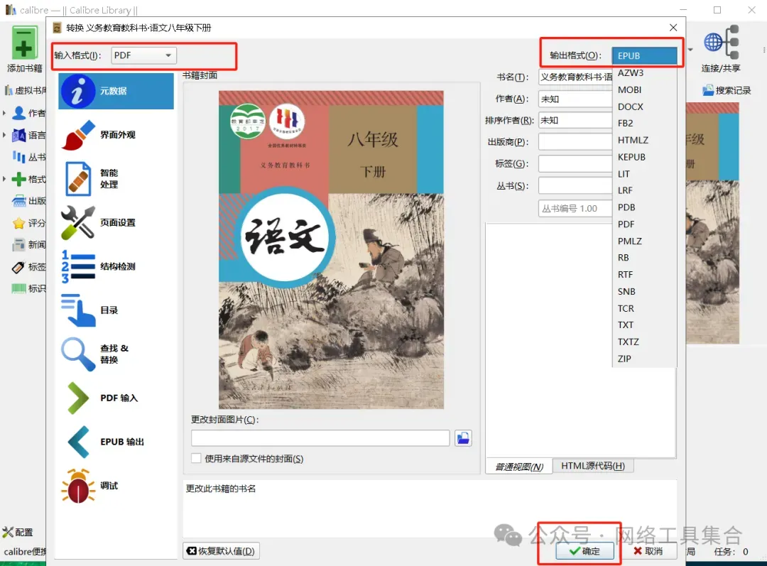Click the 书名 title input field
Viewport: 767px width, 566px height.
pos(575,77)
